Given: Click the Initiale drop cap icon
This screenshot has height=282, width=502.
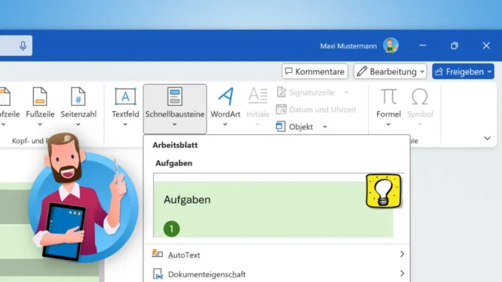Looking at the screenshot, I should [258, 96].
